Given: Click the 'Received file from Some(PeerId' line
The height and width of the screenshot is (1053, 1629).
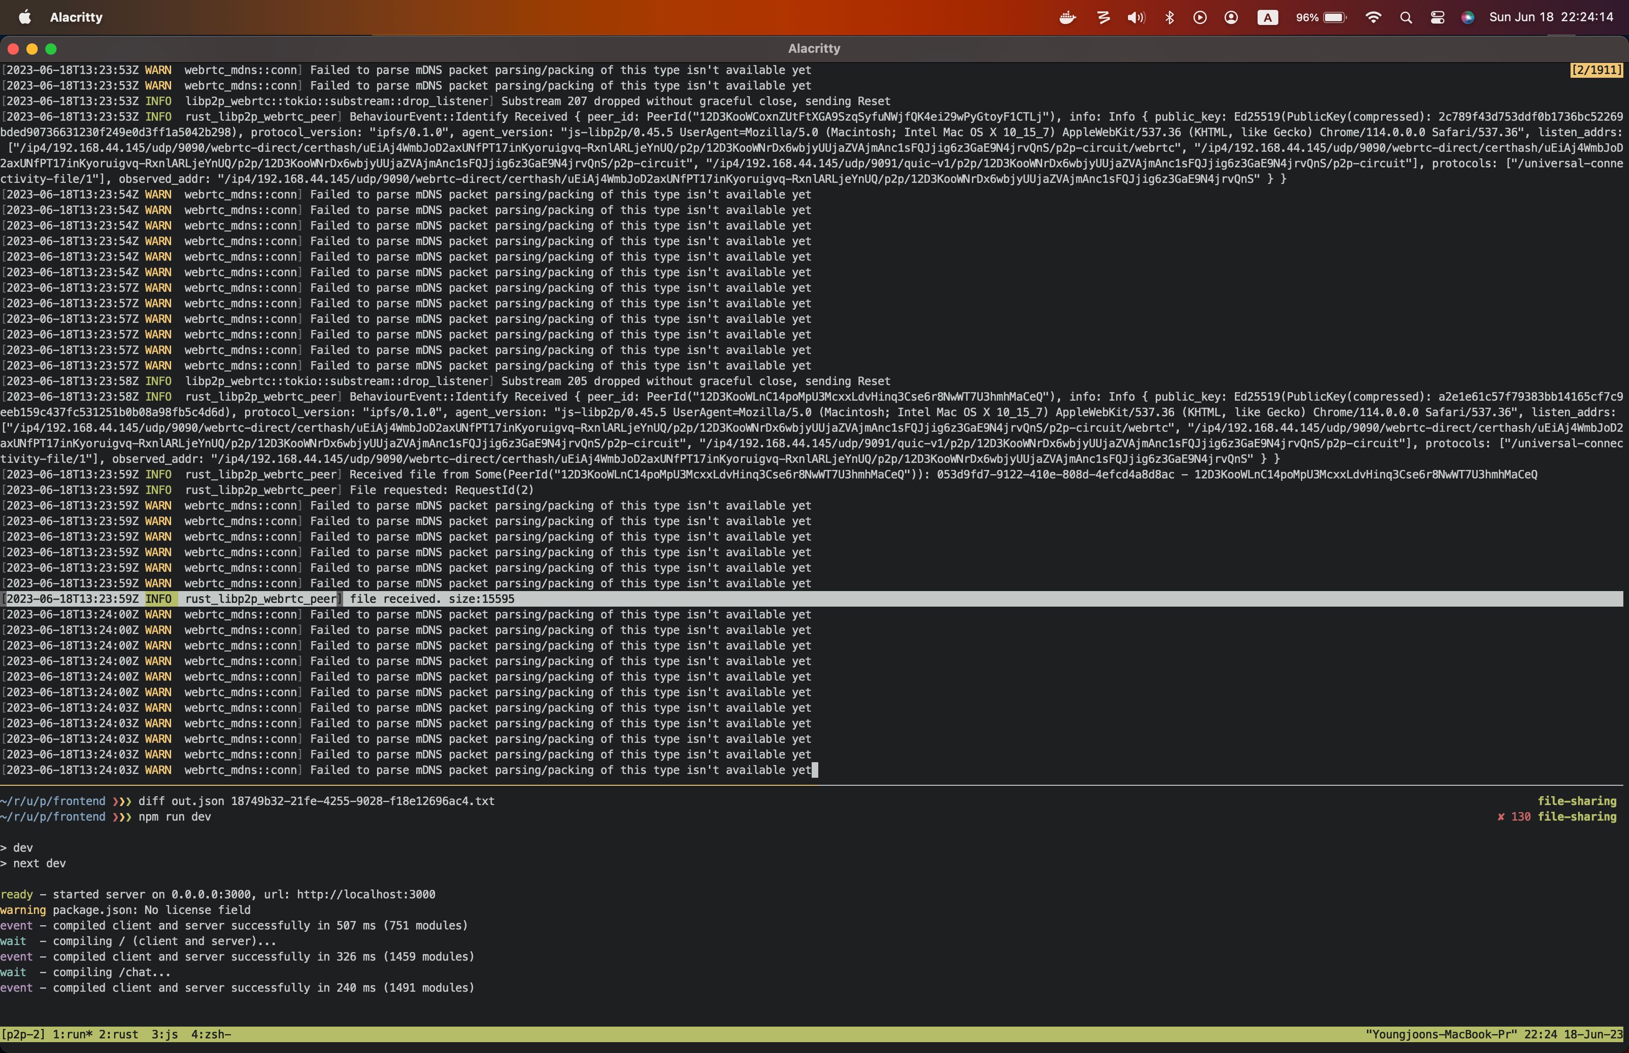Looking at the screenshot, I should (x=768, y=475).
